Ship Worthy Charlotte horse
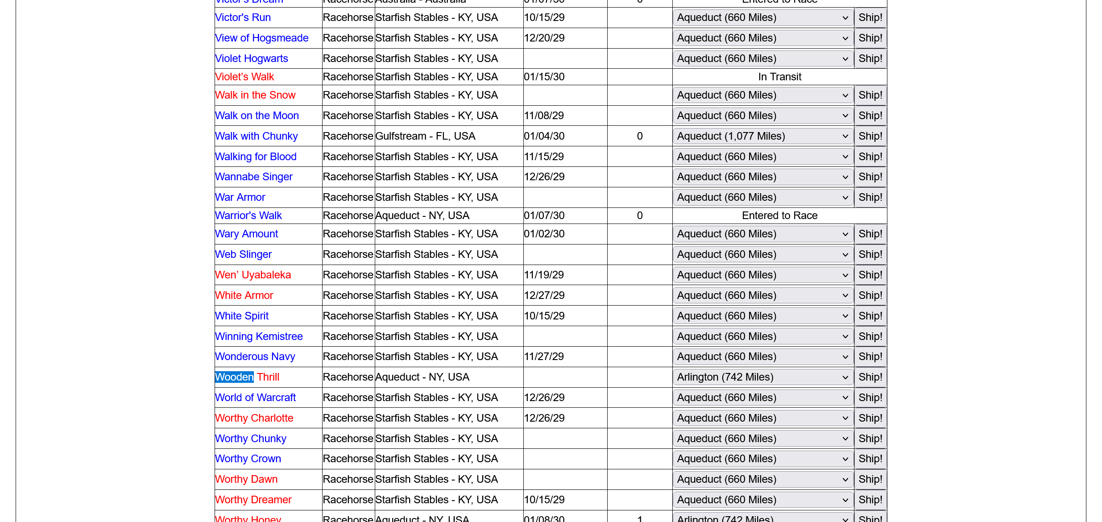Screen dimensions: 1102x522 coord(870,418)
